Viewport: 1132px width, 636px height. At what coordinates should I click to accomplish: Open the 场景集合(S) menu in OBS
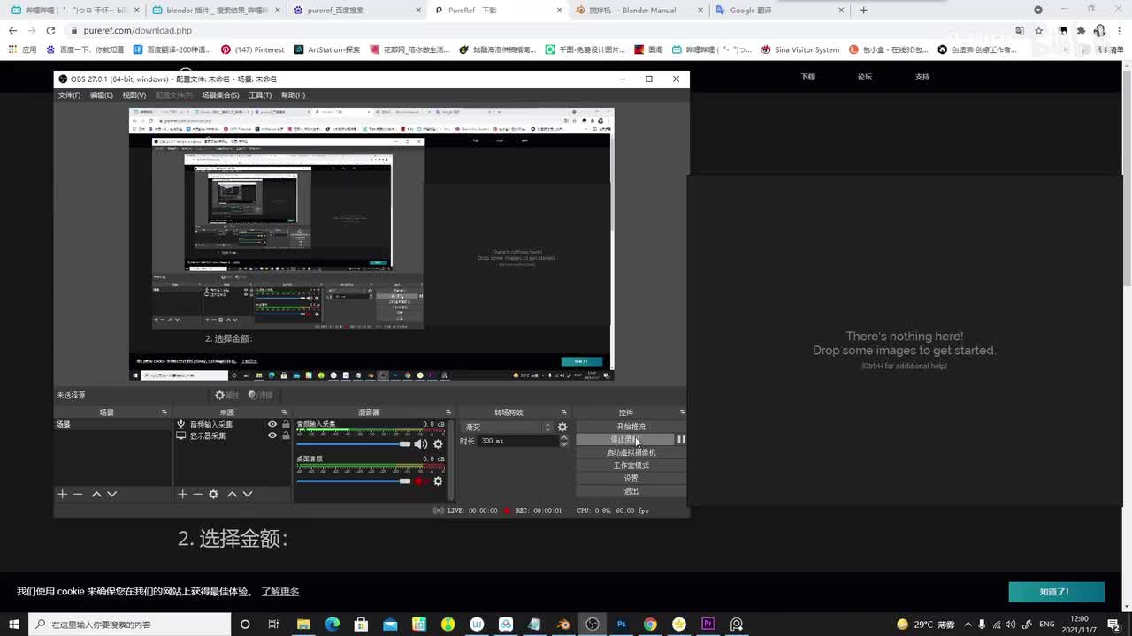pyautogui.click(x=220, y=95)
